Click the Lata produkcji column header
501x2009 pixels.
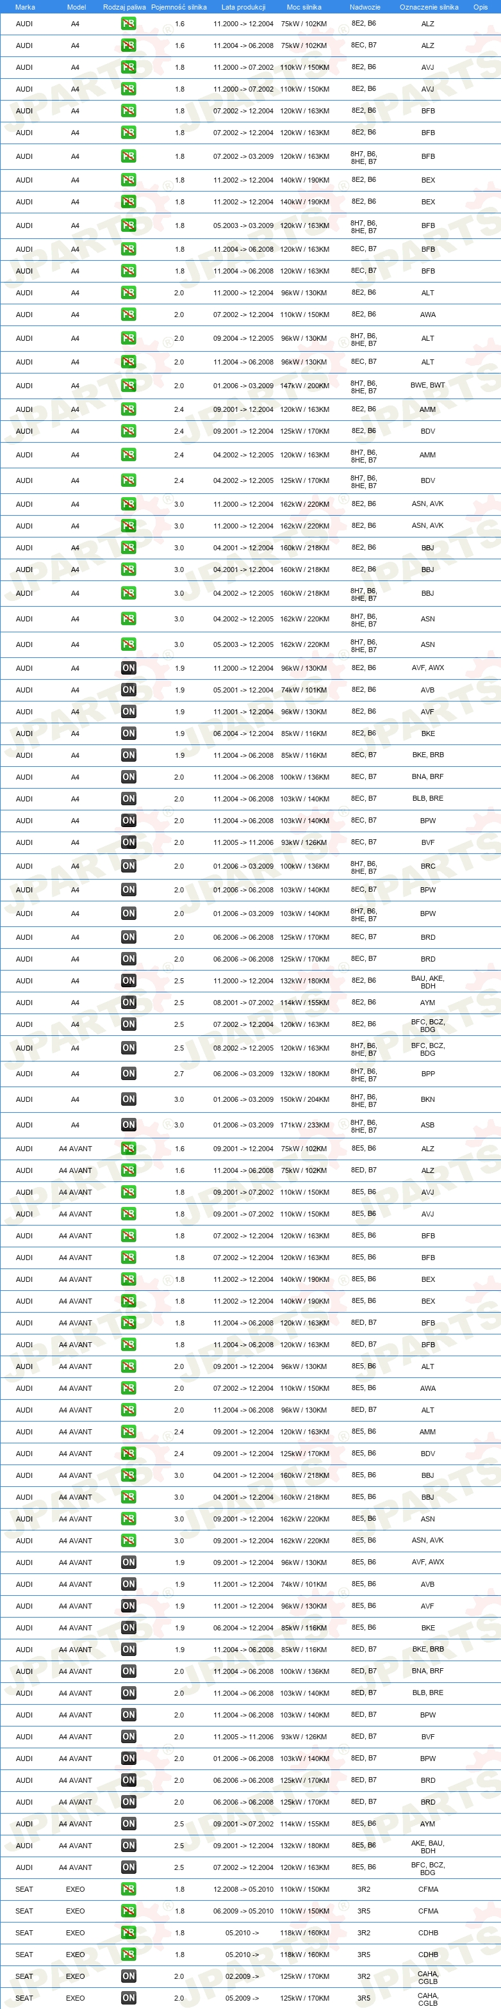click(243, 7)
